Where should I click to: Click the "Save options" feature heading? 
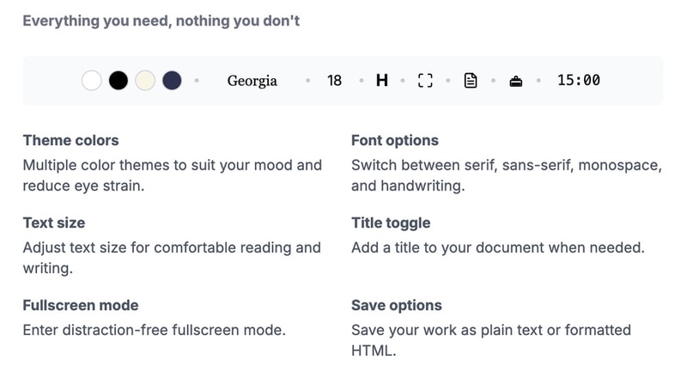pyautogui.click(x=396, y=305)
